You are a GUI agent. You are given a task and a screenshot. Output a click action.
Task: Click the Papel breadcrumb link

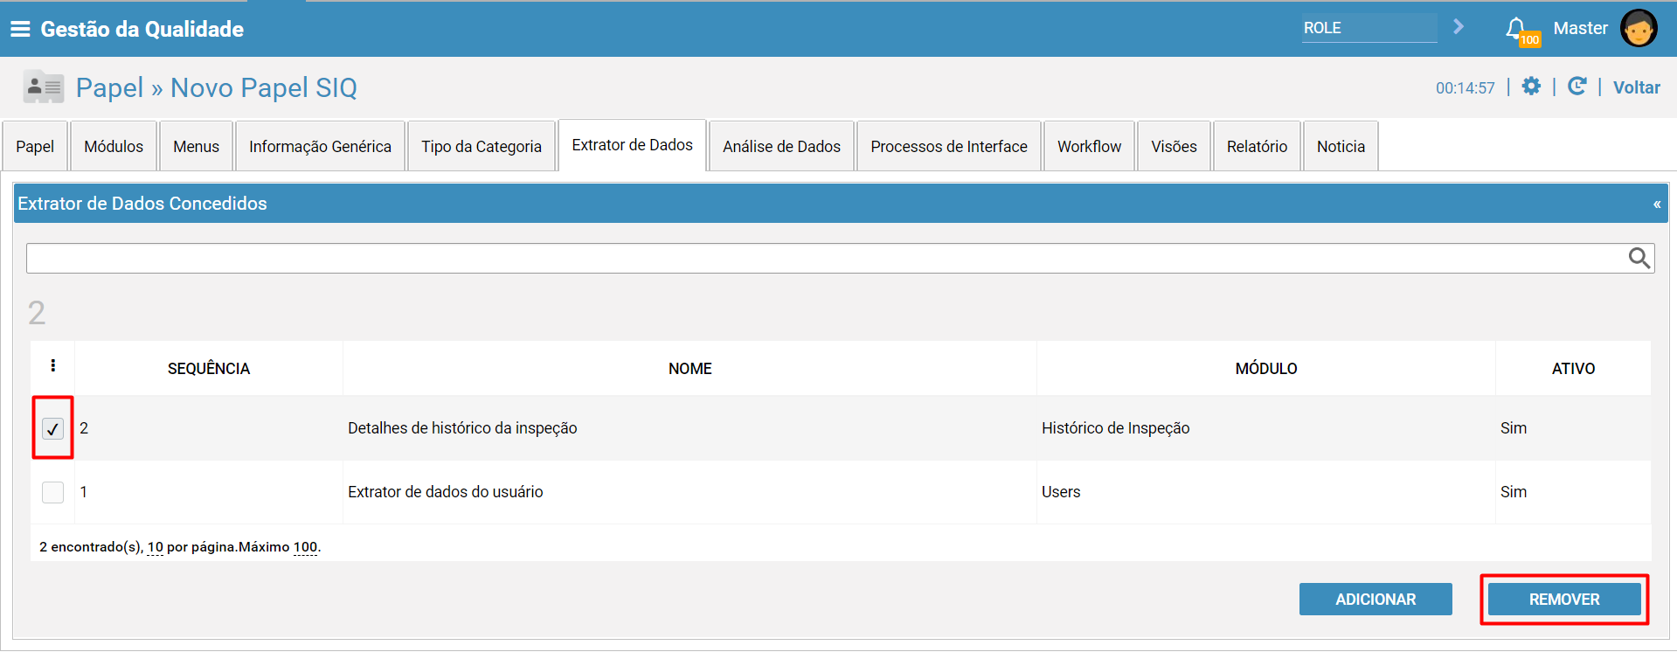(x=109, y=87)
